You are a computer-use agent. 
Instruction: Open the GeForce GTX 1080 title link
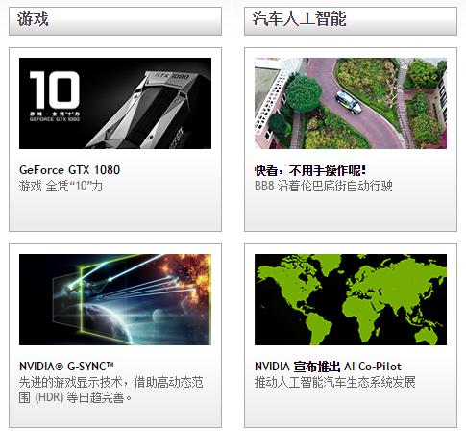click(69, 170)
